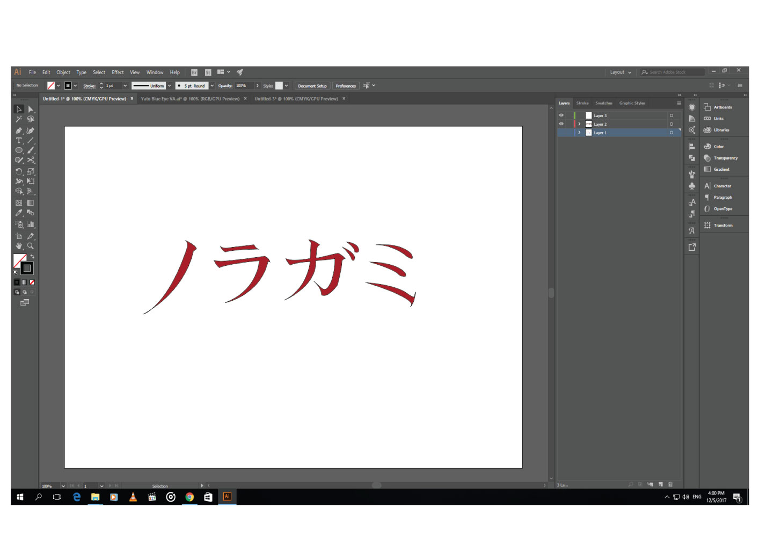Expand Layer 2 contents
This screenshot has width=759, height=537.
(579, 124)
